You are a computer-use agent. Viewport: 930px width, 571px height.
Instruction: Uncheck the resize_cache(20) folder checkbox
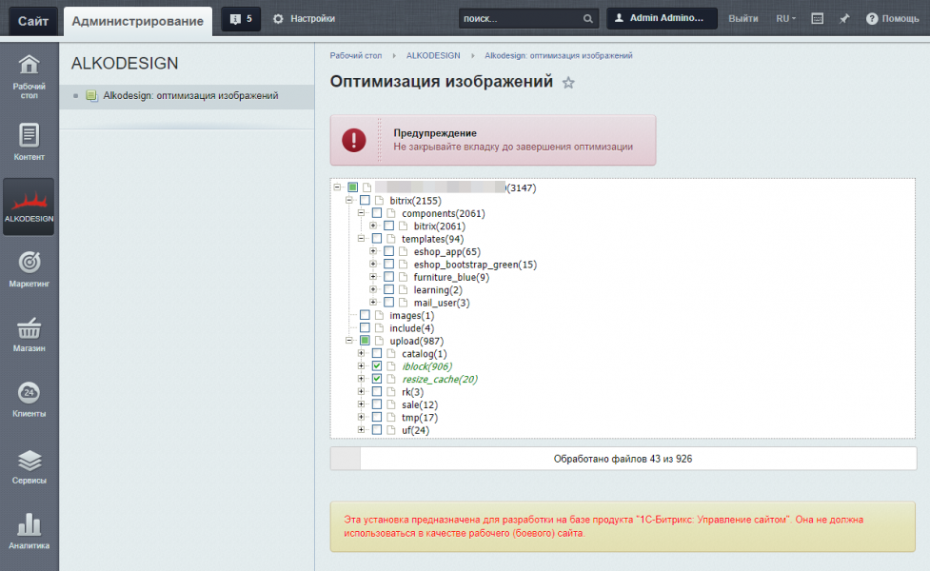point(377,379)
